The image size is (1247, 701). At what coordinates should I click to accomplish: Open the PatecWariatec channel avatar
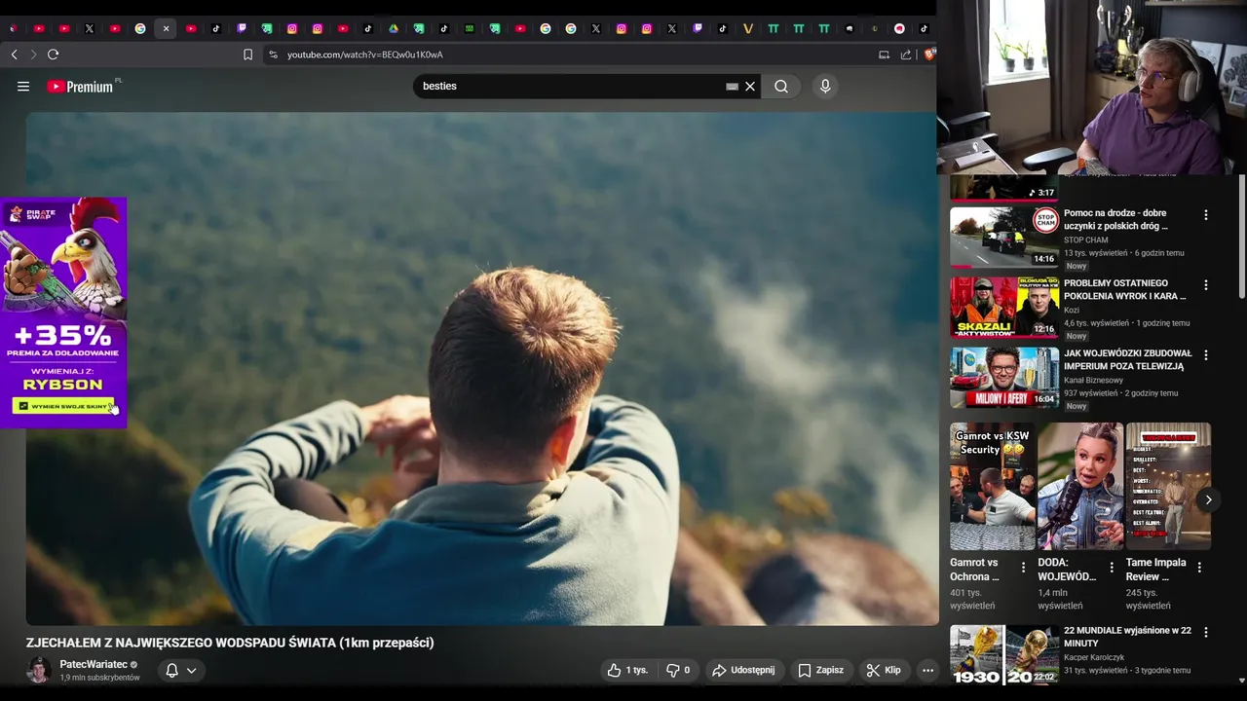point(39,670)
